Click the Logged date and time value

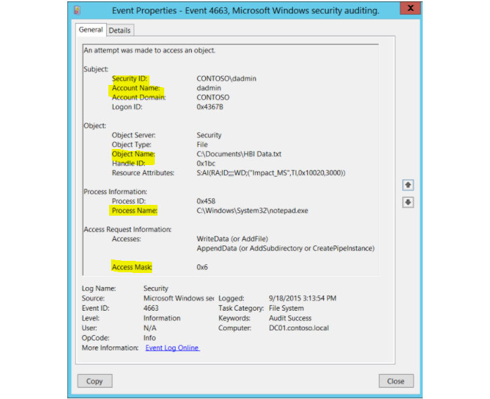[x=302, y=298]
